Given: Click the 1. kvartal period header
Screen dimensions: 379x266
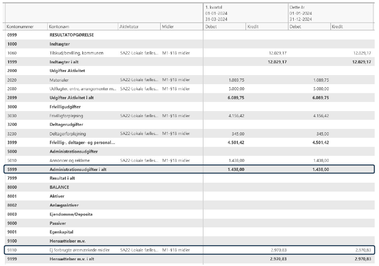Looking at the screenshot, I should coord(246,13).
